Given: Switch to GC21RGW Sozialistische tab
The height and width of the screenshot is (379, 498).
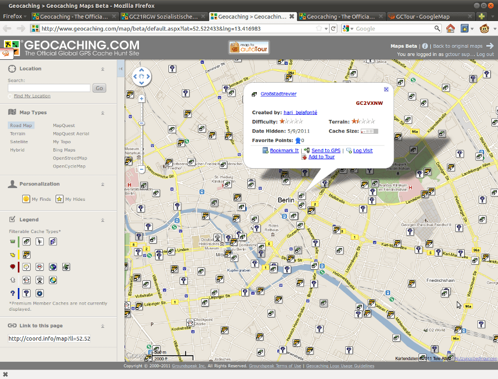Looking at the screenshot, I should click(x=163, y=17).
